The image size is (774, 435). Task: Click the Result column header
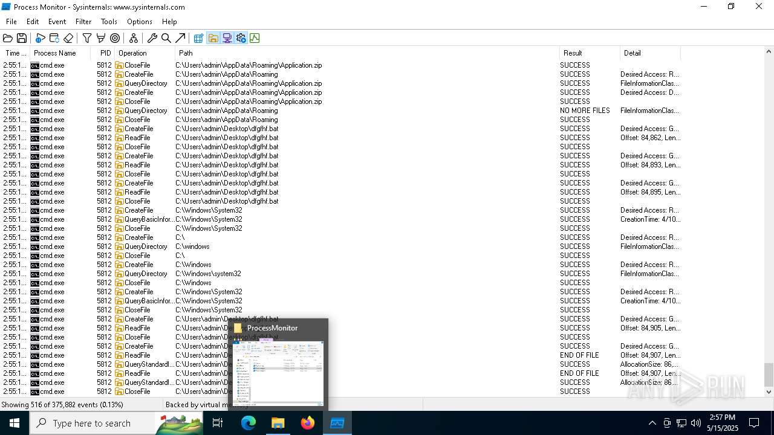tap(590, 53)
